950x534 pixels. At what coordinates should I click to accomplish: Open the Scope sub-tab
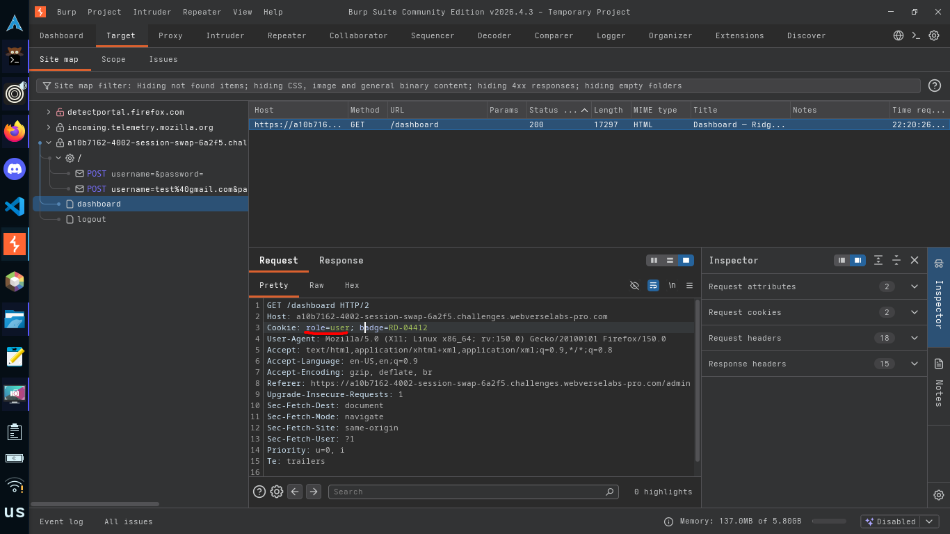[x=113, y=59]
